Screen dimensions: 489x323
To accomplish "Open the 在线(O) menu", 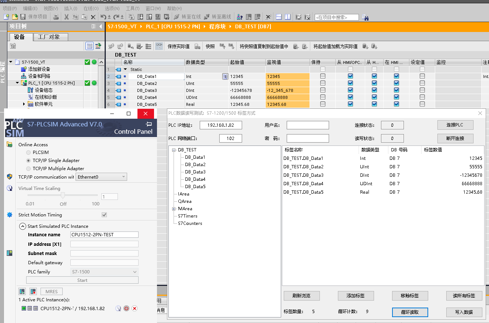I will tap(91, 8).
